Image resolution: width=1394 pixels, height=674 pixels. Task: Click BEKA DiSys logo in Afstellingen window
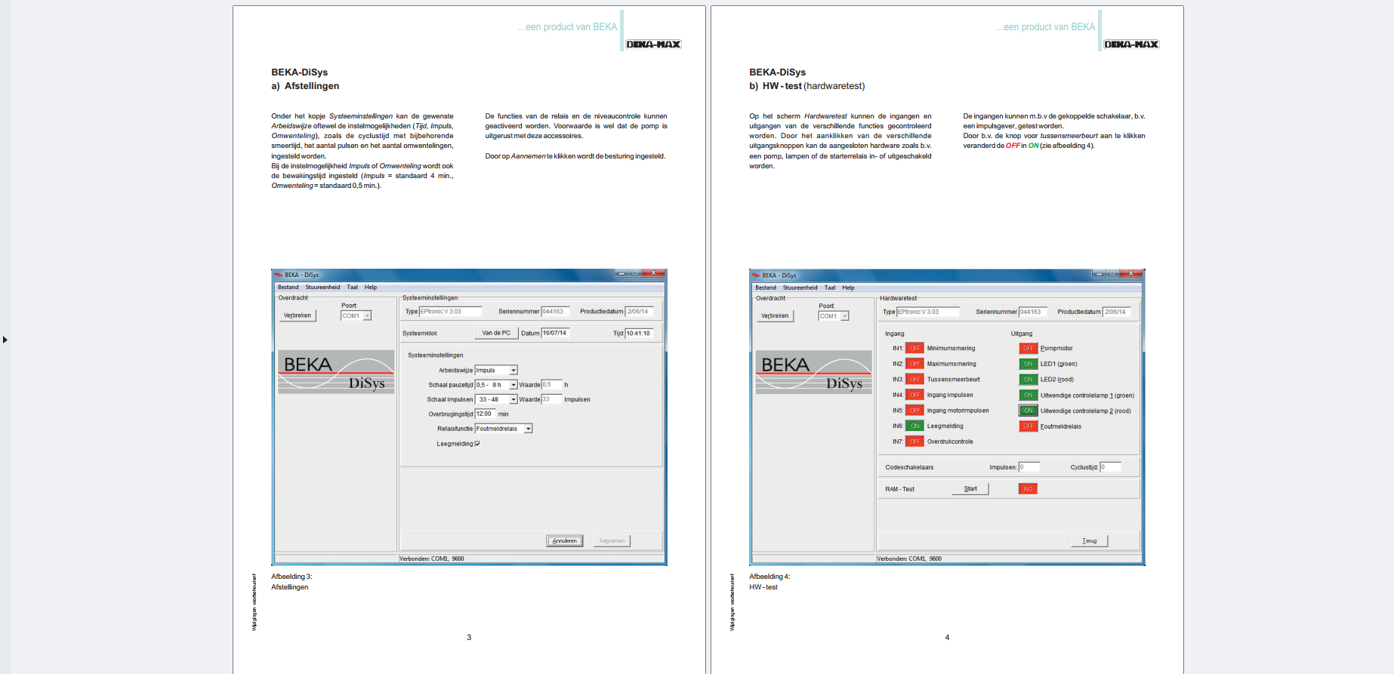click(336, 372)
